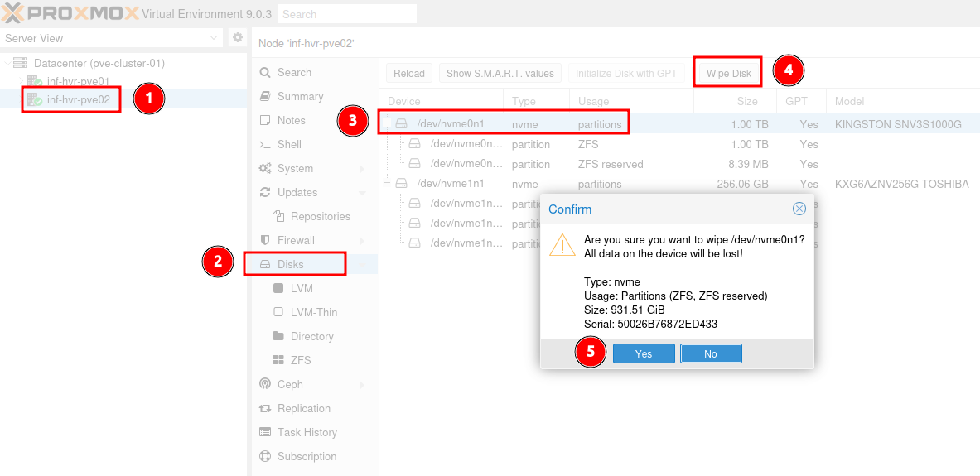Collapse the /dev/nvme1n1 disk tree

388,184
